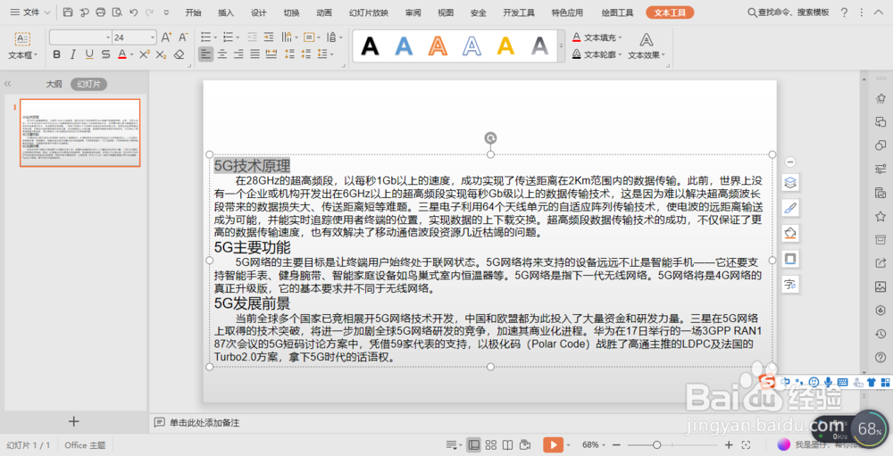The height and width of the screenshot is (456, 893).
Task: Switch to the 插入 tab
Action: pos(226,12)
